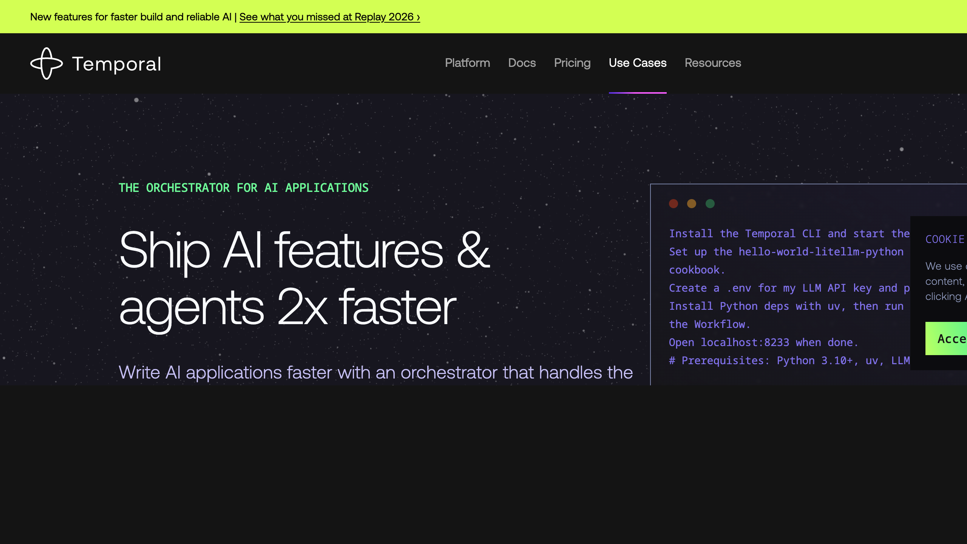This screenshot has width=967, height=544.
Task: Click the green dot in terminal window
Action: (x=710, y=204)
